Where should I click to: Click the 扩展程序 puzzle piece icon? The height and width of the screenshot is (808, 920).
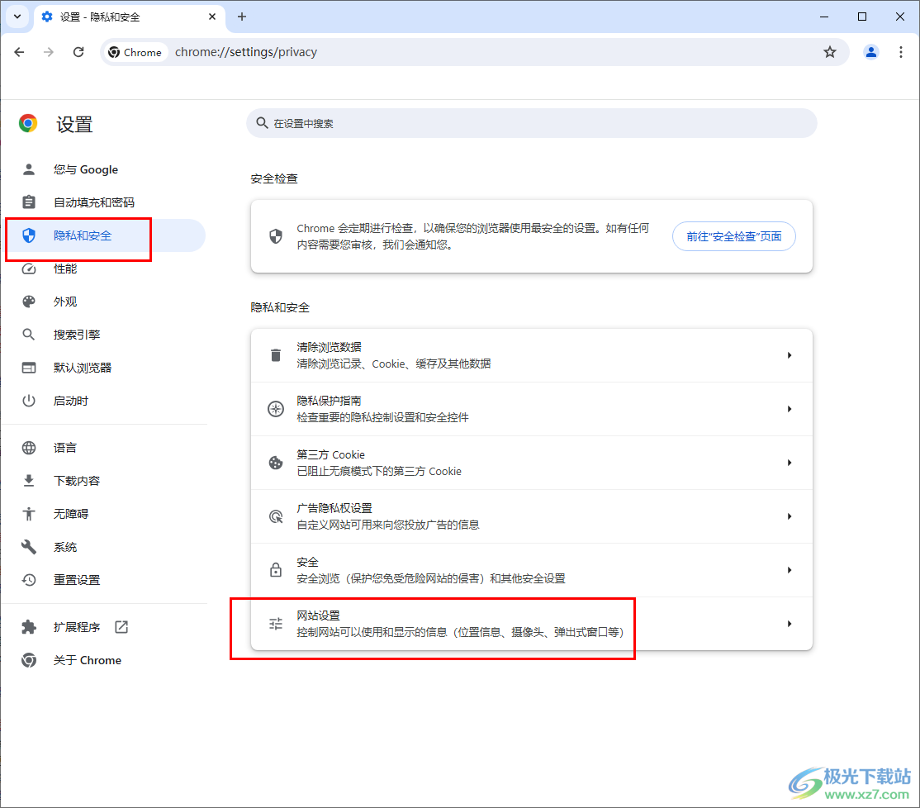pos(29,627)
